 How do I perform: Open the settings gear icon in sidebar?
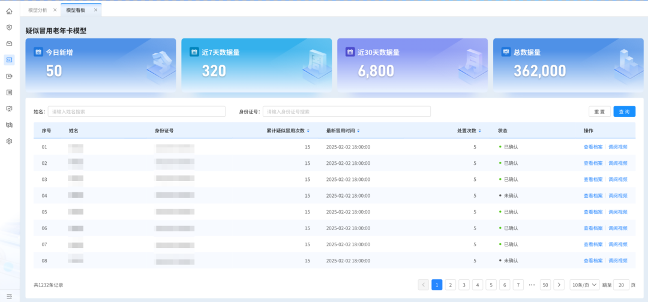(x=9, y=141)
